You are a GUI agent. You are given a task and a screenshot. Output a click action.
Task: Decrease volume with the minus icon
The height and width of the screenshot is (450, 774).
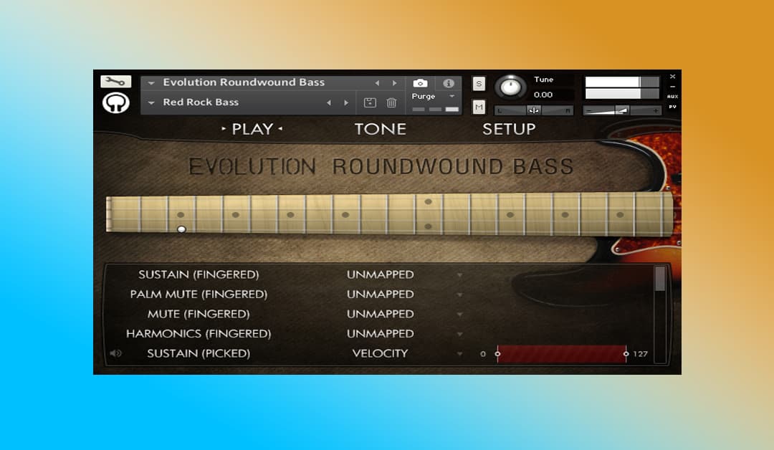pyautogui.click(x=588, y=111)
